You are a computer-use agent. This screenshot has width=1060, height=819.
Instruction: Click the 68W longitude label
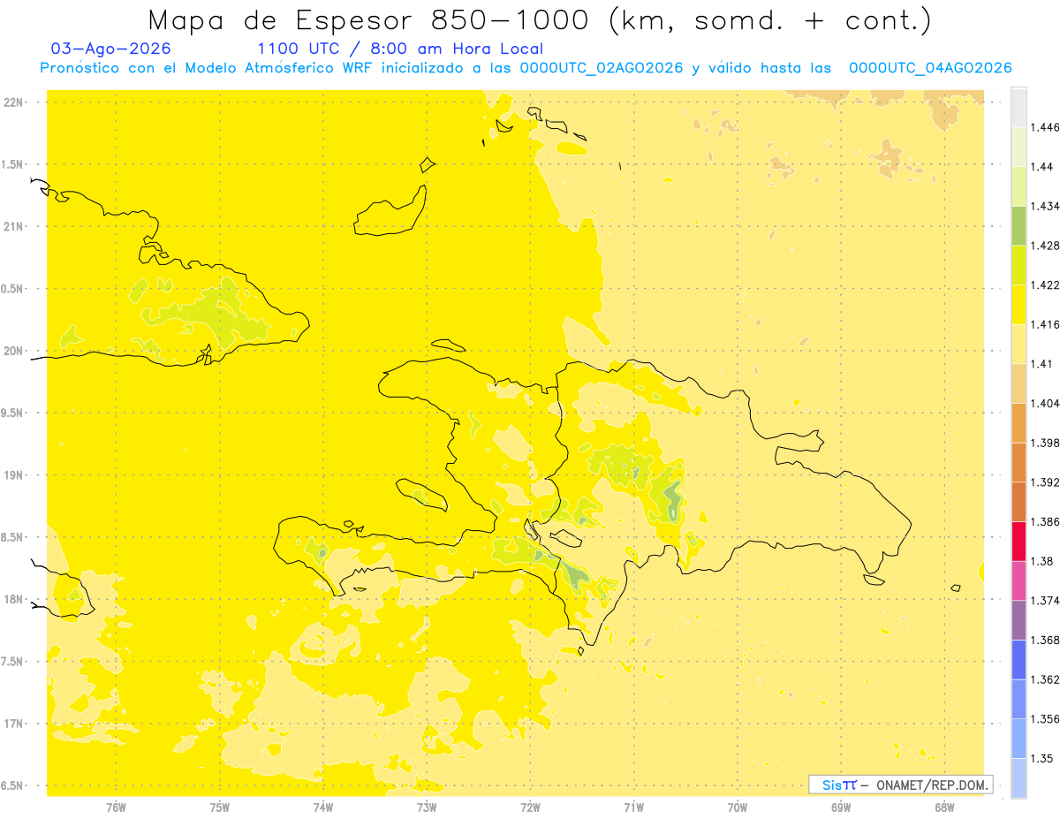point(944,808)
